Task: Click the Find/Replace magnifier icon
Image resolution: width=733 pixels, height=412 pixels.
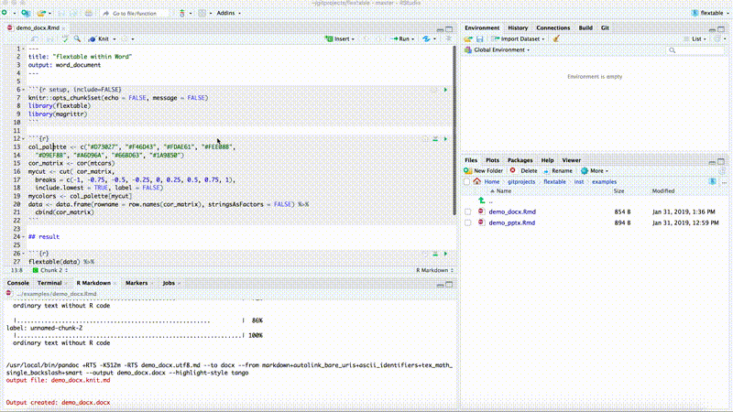Action: (77, 38)
